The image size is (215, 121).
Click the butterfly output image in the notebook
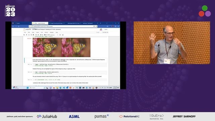(x=61, y=47)
